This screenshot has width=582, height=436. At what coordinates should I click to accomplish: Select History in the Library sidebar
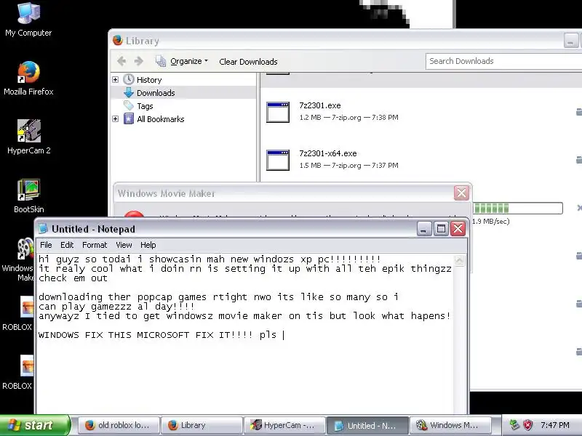tap(149, 80)
